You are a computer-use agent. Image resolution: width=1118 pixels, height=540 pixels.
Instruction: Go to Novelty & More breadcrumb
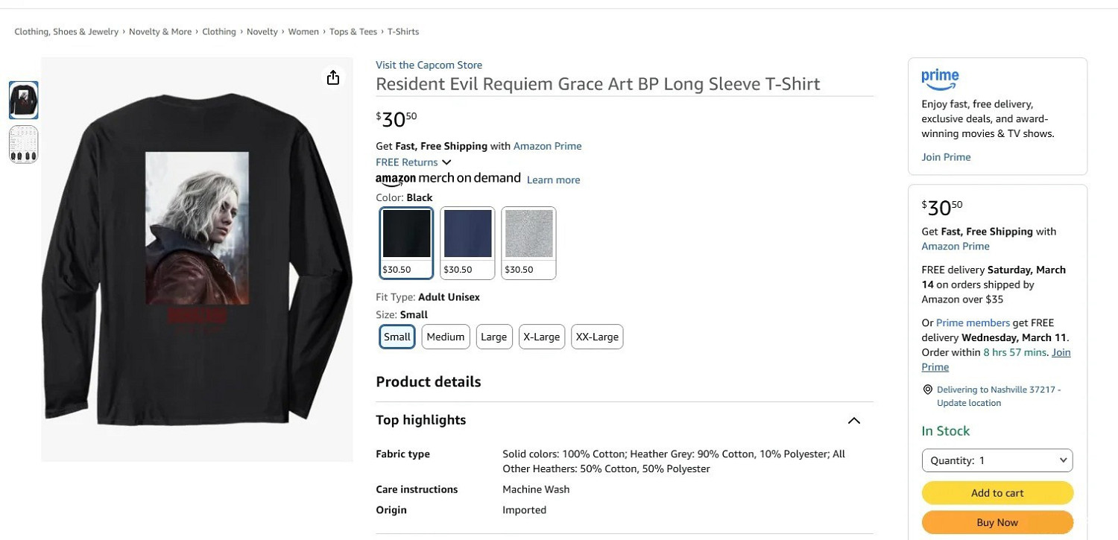[x=160, y=32]
